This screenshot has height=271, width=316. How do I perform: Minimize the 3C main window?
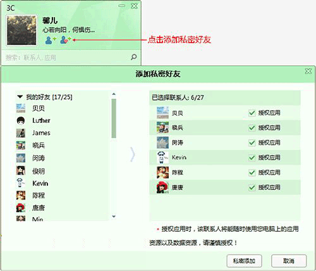point(122,6)
